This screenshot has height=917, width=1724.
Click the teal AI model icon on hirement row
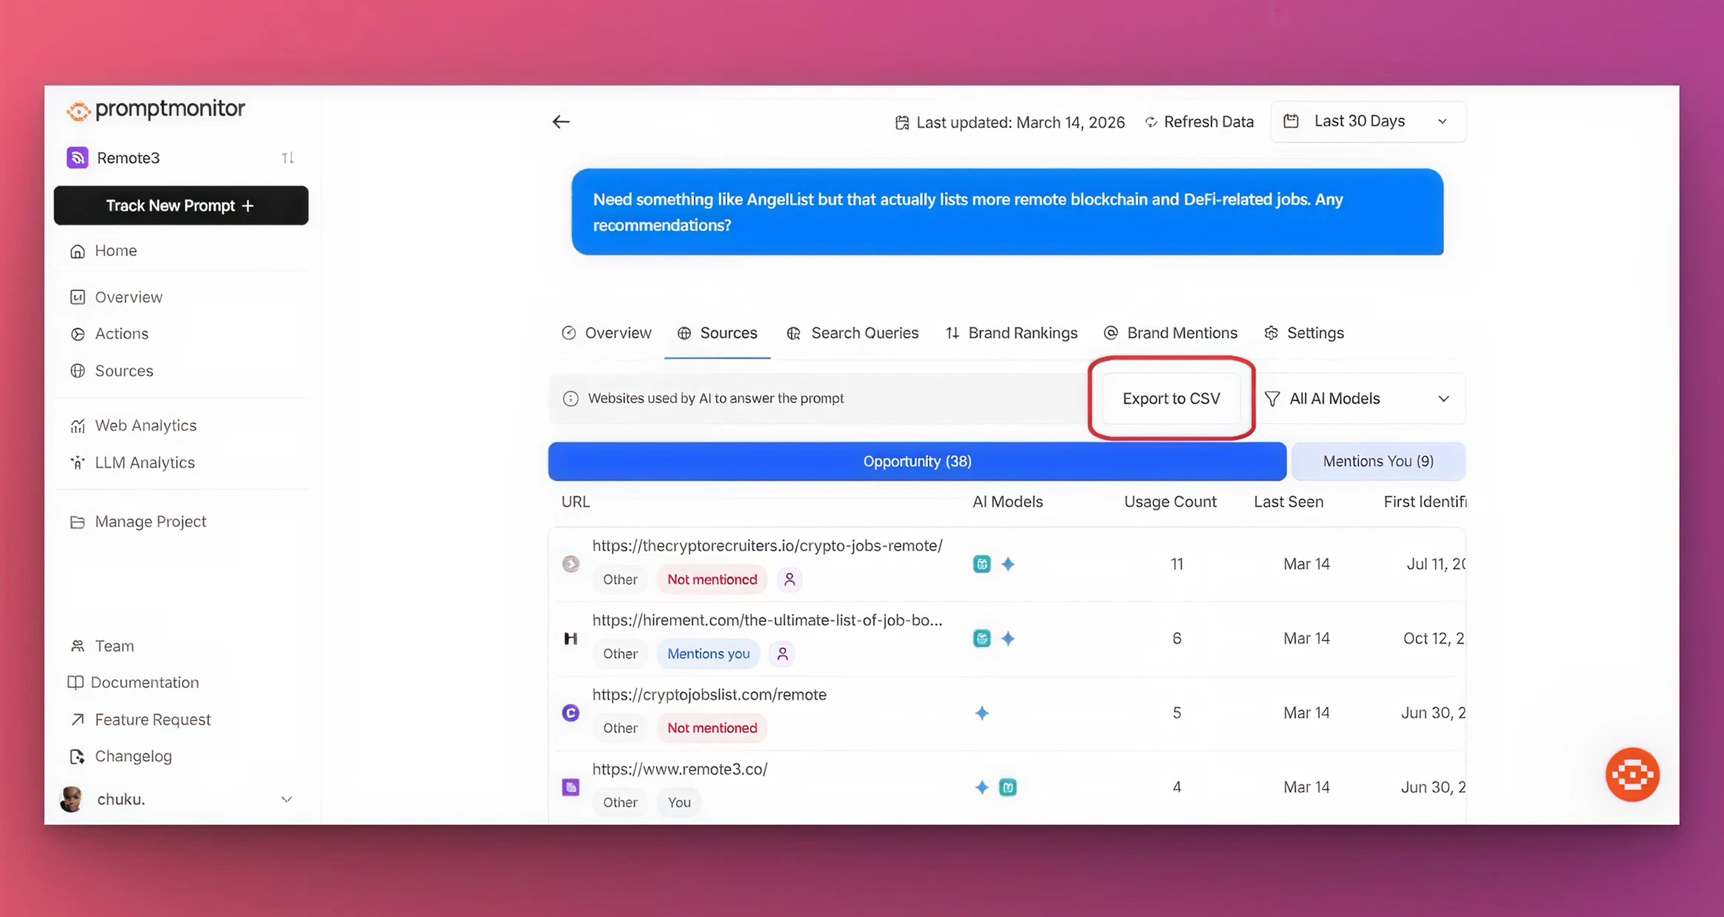[982, 638]
